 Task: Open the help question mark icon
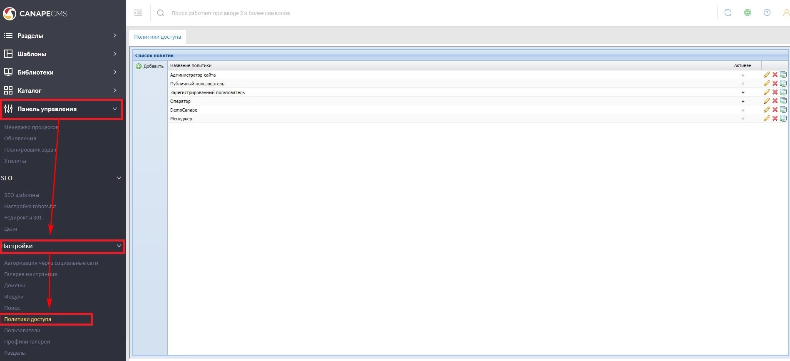pos(767,13)
